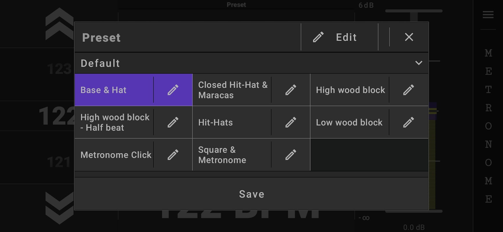Screen dimensions: 503x232
Task: Click the pencil icon next to Hit-Hats
Action: click(x=291, y=122)
